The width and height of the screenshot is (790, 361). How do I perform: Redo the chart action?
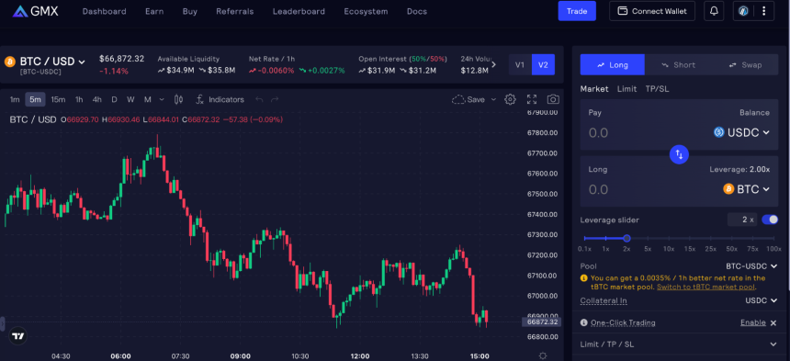coord(275,100)
